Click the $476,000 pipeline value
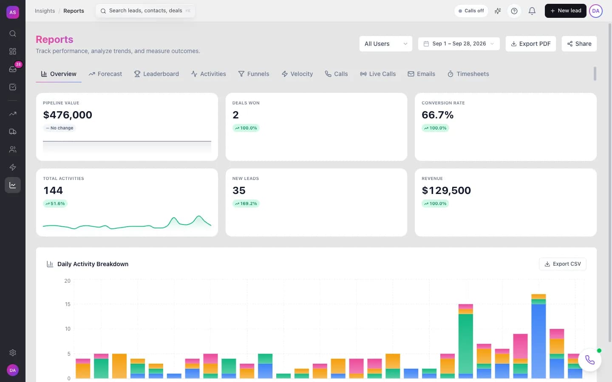The image size is (612, 382). [x=68, y=115]
